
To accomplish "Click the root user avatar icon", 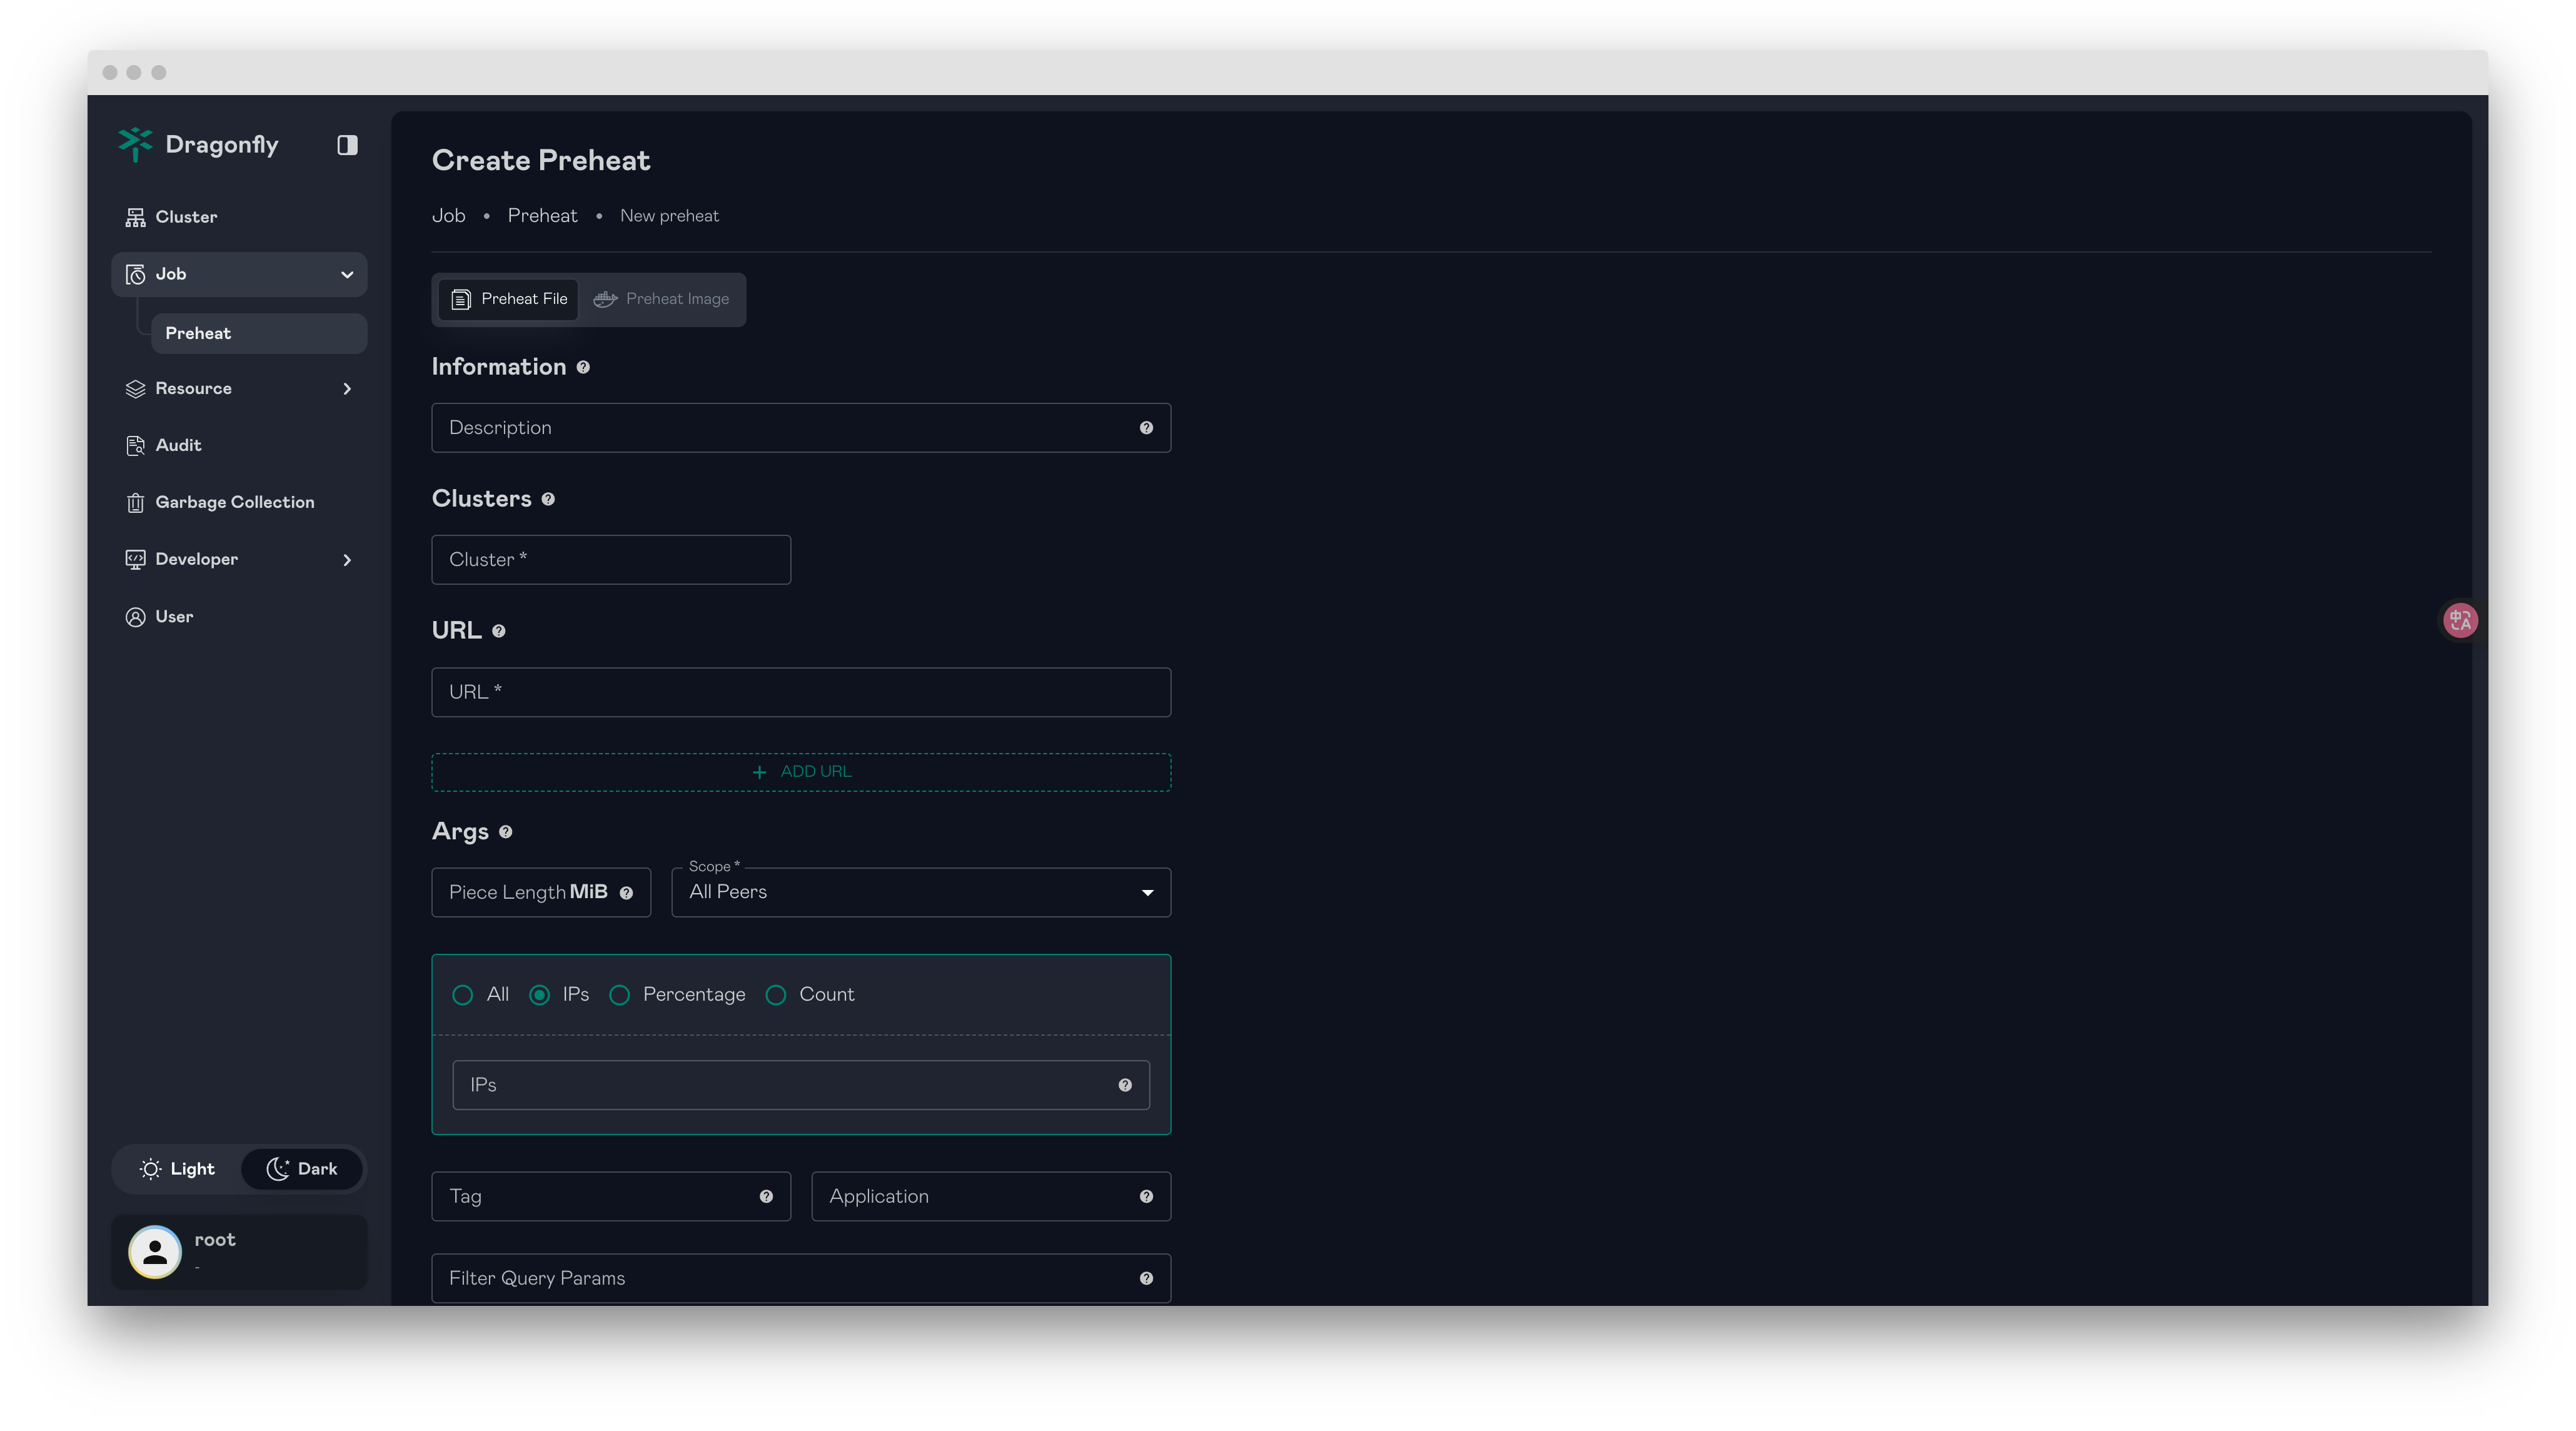I will 155,1252.
